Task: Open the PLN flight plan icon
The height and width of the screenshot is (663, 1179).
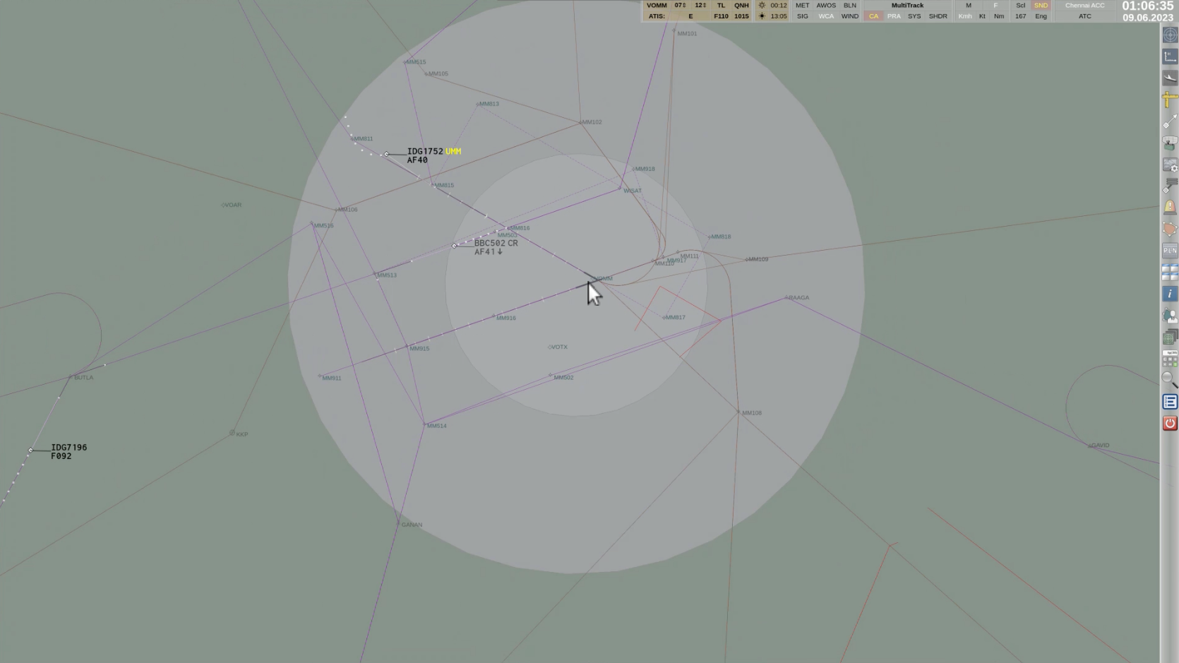Action: (x=1170, y=251)
